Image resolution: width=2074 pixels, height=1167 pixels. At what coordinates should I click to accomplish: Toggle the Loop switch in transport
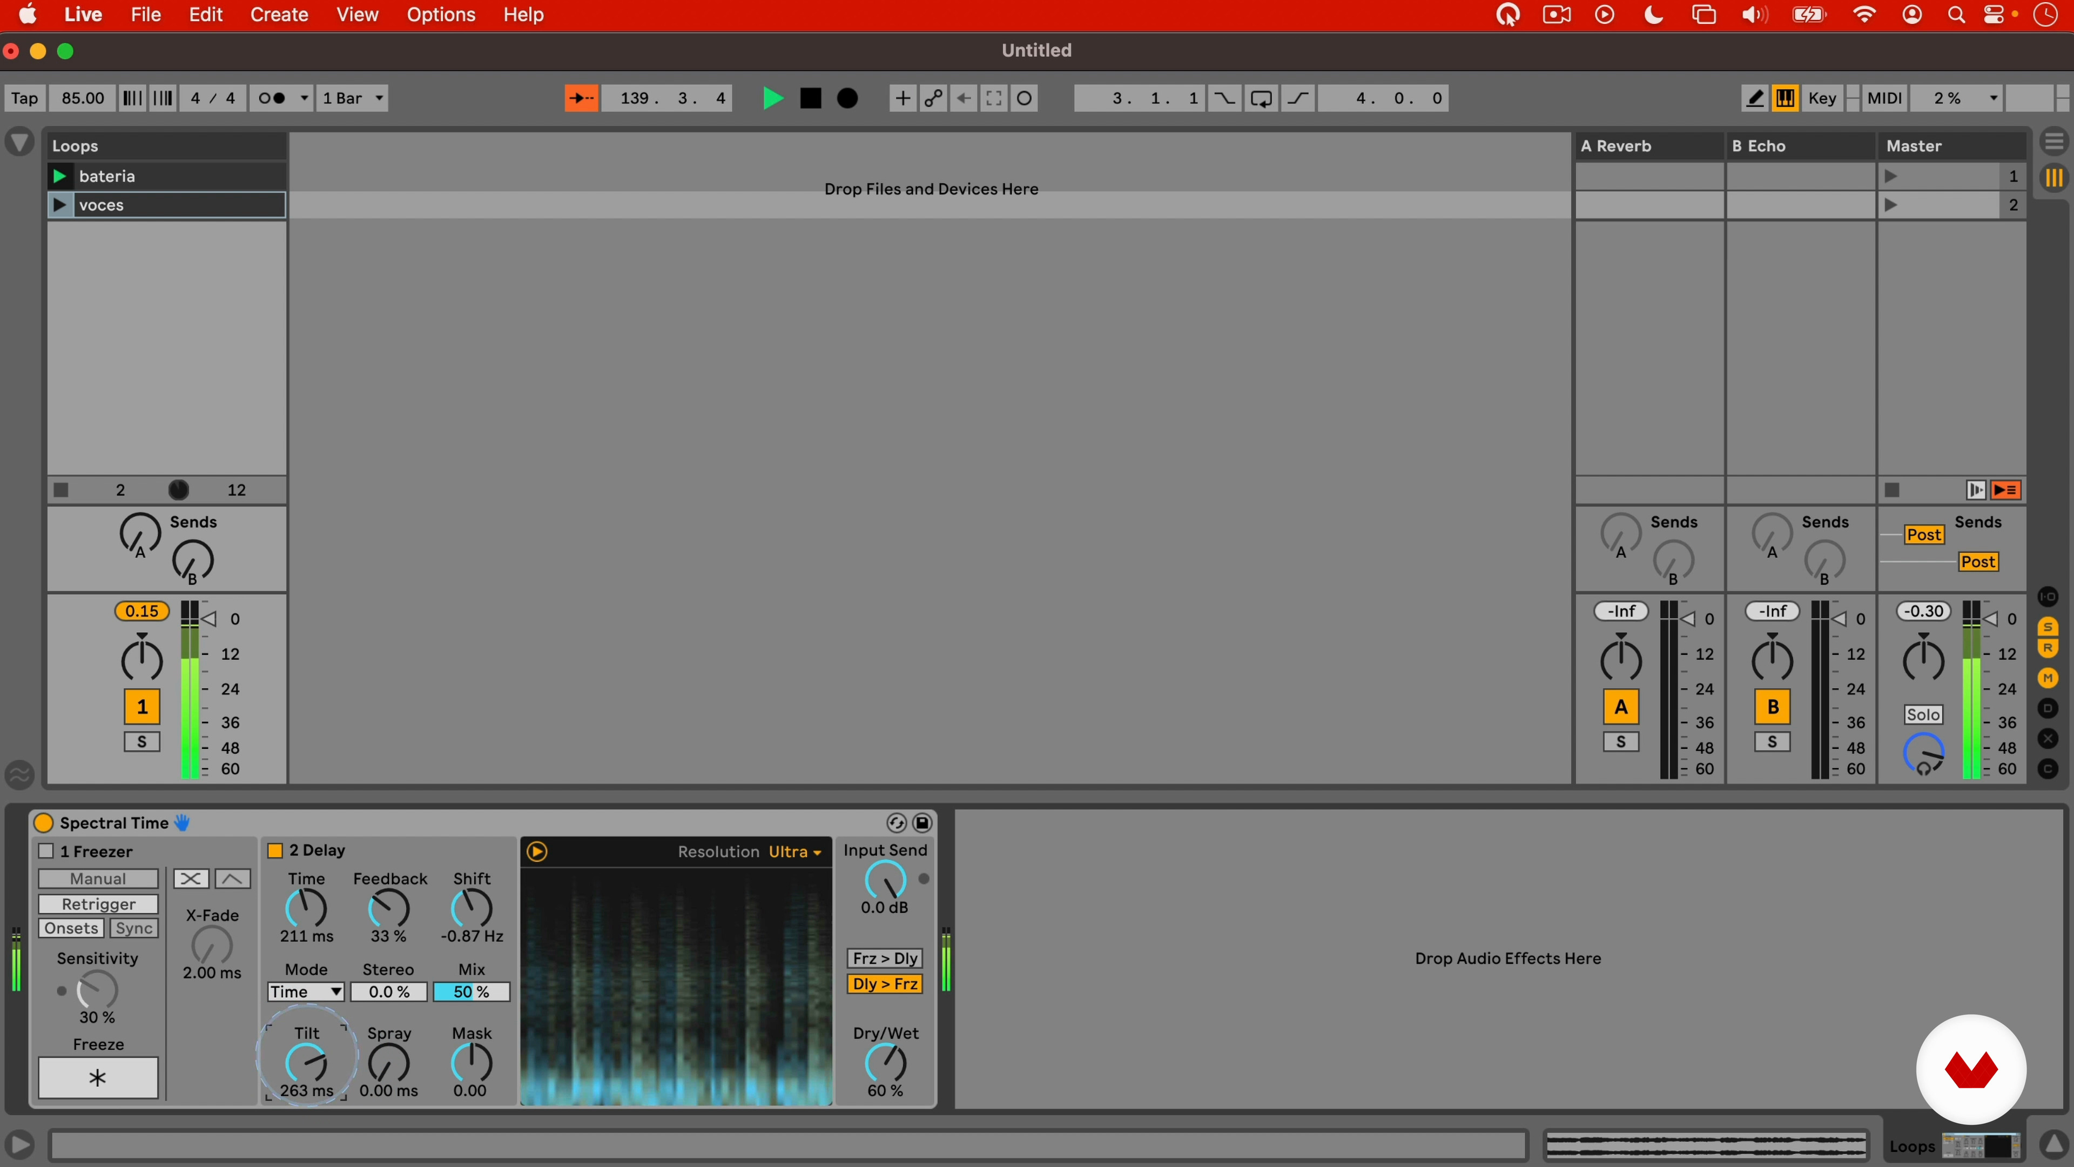(x=1261, y=98)
